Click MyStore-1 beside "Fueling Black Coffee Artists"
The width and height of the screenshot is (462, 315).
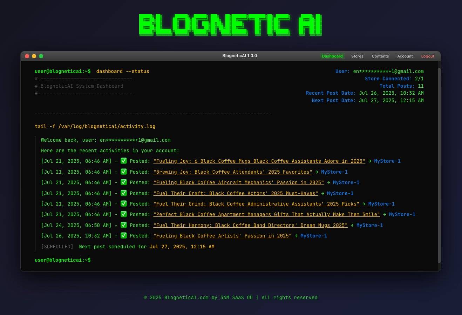tap(313, 236)
